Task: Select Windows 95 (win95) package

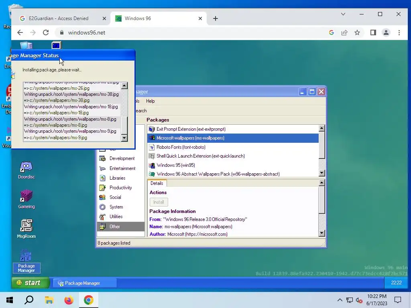Action: click(x=233, y=165)
